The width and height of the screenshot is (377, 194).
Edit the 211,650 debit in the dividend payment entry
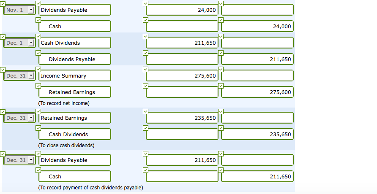point(182,160)
